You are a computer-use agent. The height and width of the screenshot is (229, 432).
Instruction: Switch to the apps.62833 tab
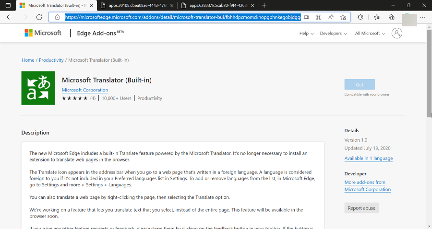pyautogui.click(x=217, y=5)
